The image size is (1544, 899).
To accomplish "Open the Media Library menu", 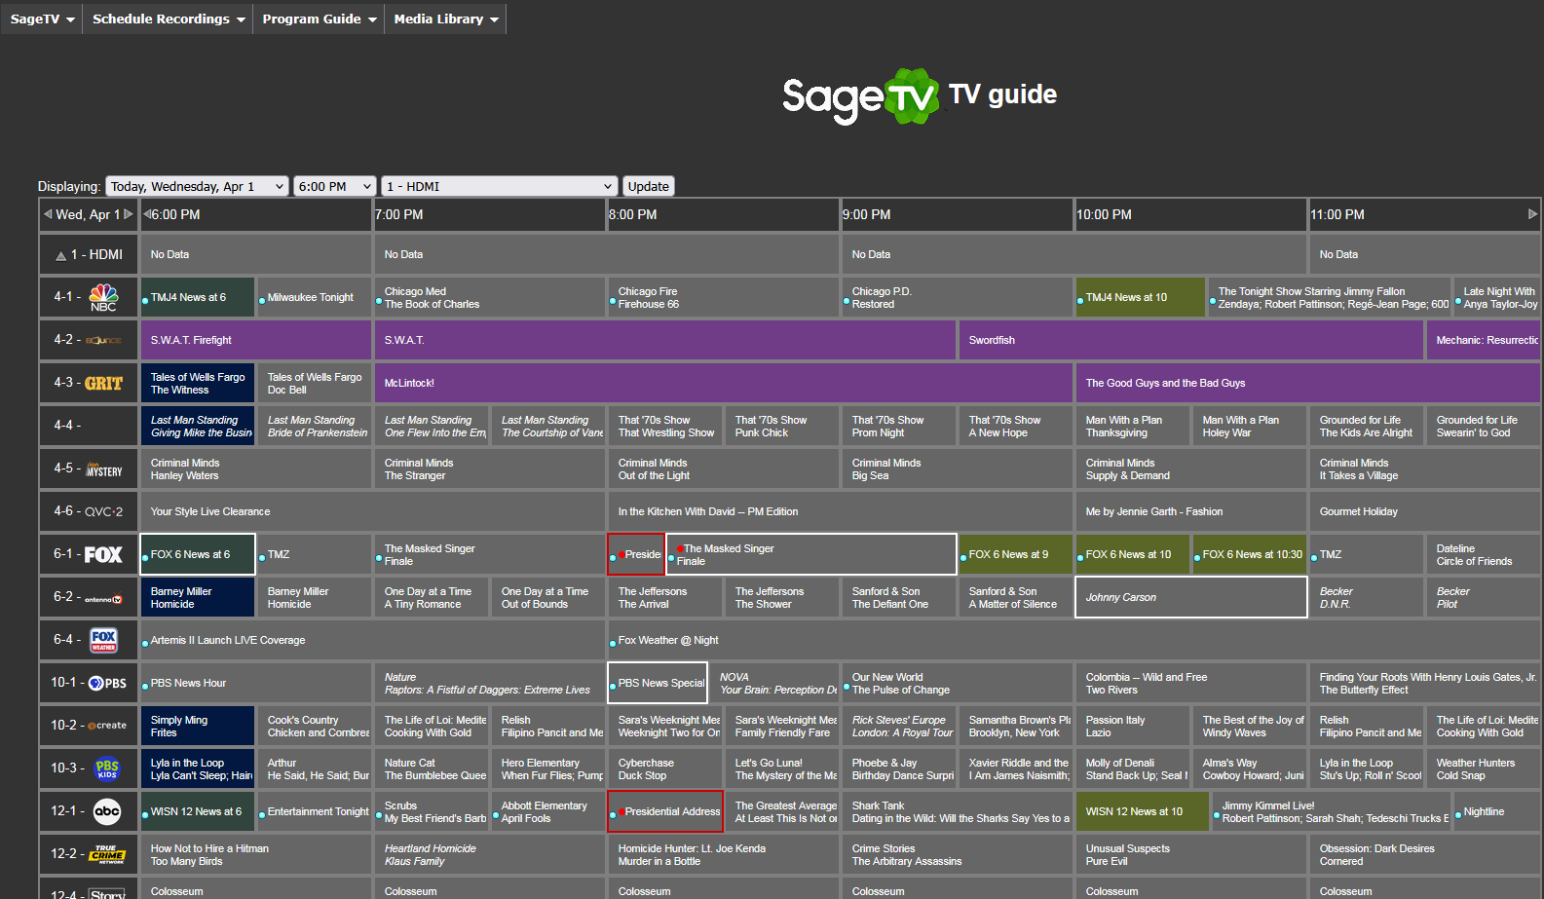I will click(x=445, y=19).
